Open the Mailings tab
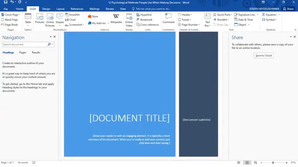298x167 pixels. [x=95, y=9]
